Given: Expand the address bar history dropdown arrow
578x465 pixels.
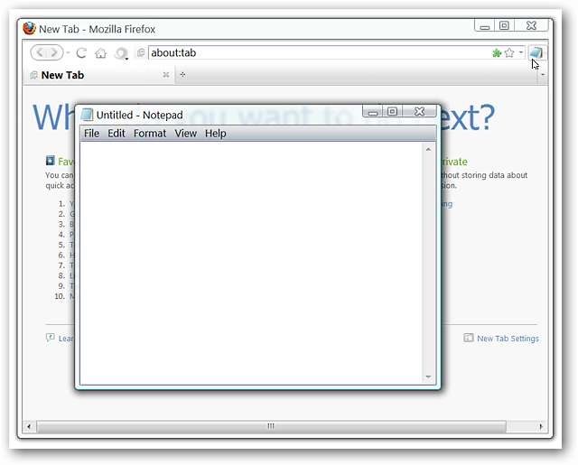Looking at the screenshot, I should click(x=521, y=52).
